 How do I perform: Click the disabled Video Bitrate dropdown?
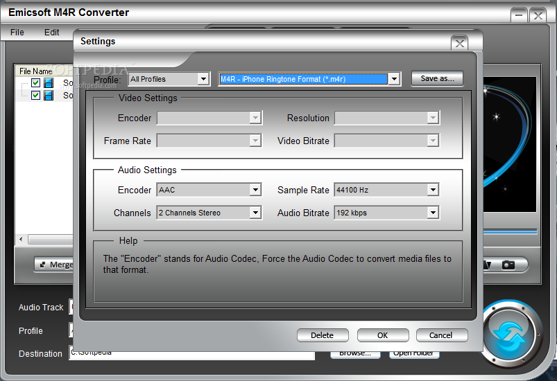(x=387, y=141)
